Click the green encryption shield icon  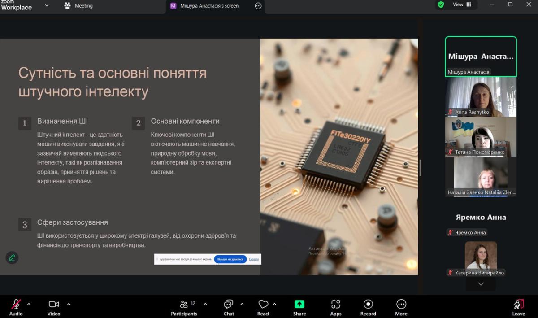tap(441, 4)
